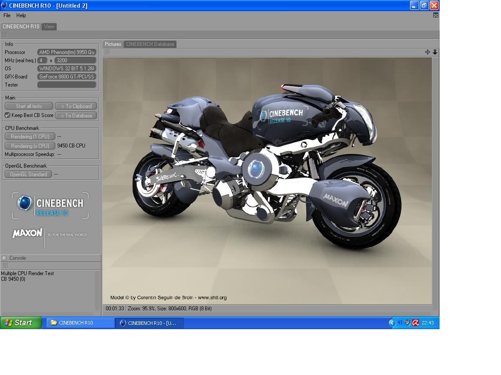Click the "GFX-Board" label in Info

click(16, 77)
